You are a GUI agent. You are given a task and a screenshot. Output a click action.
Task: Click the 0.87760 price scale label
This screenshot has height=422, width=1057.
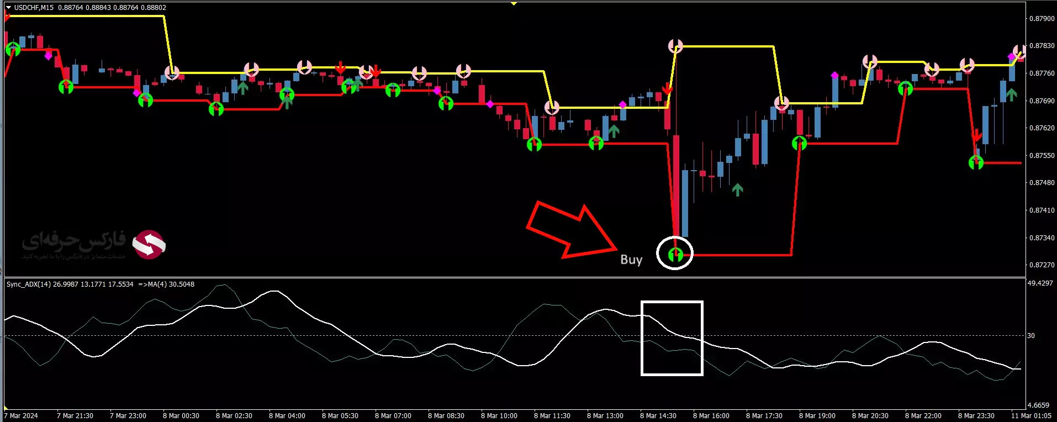coord(1042,73)
